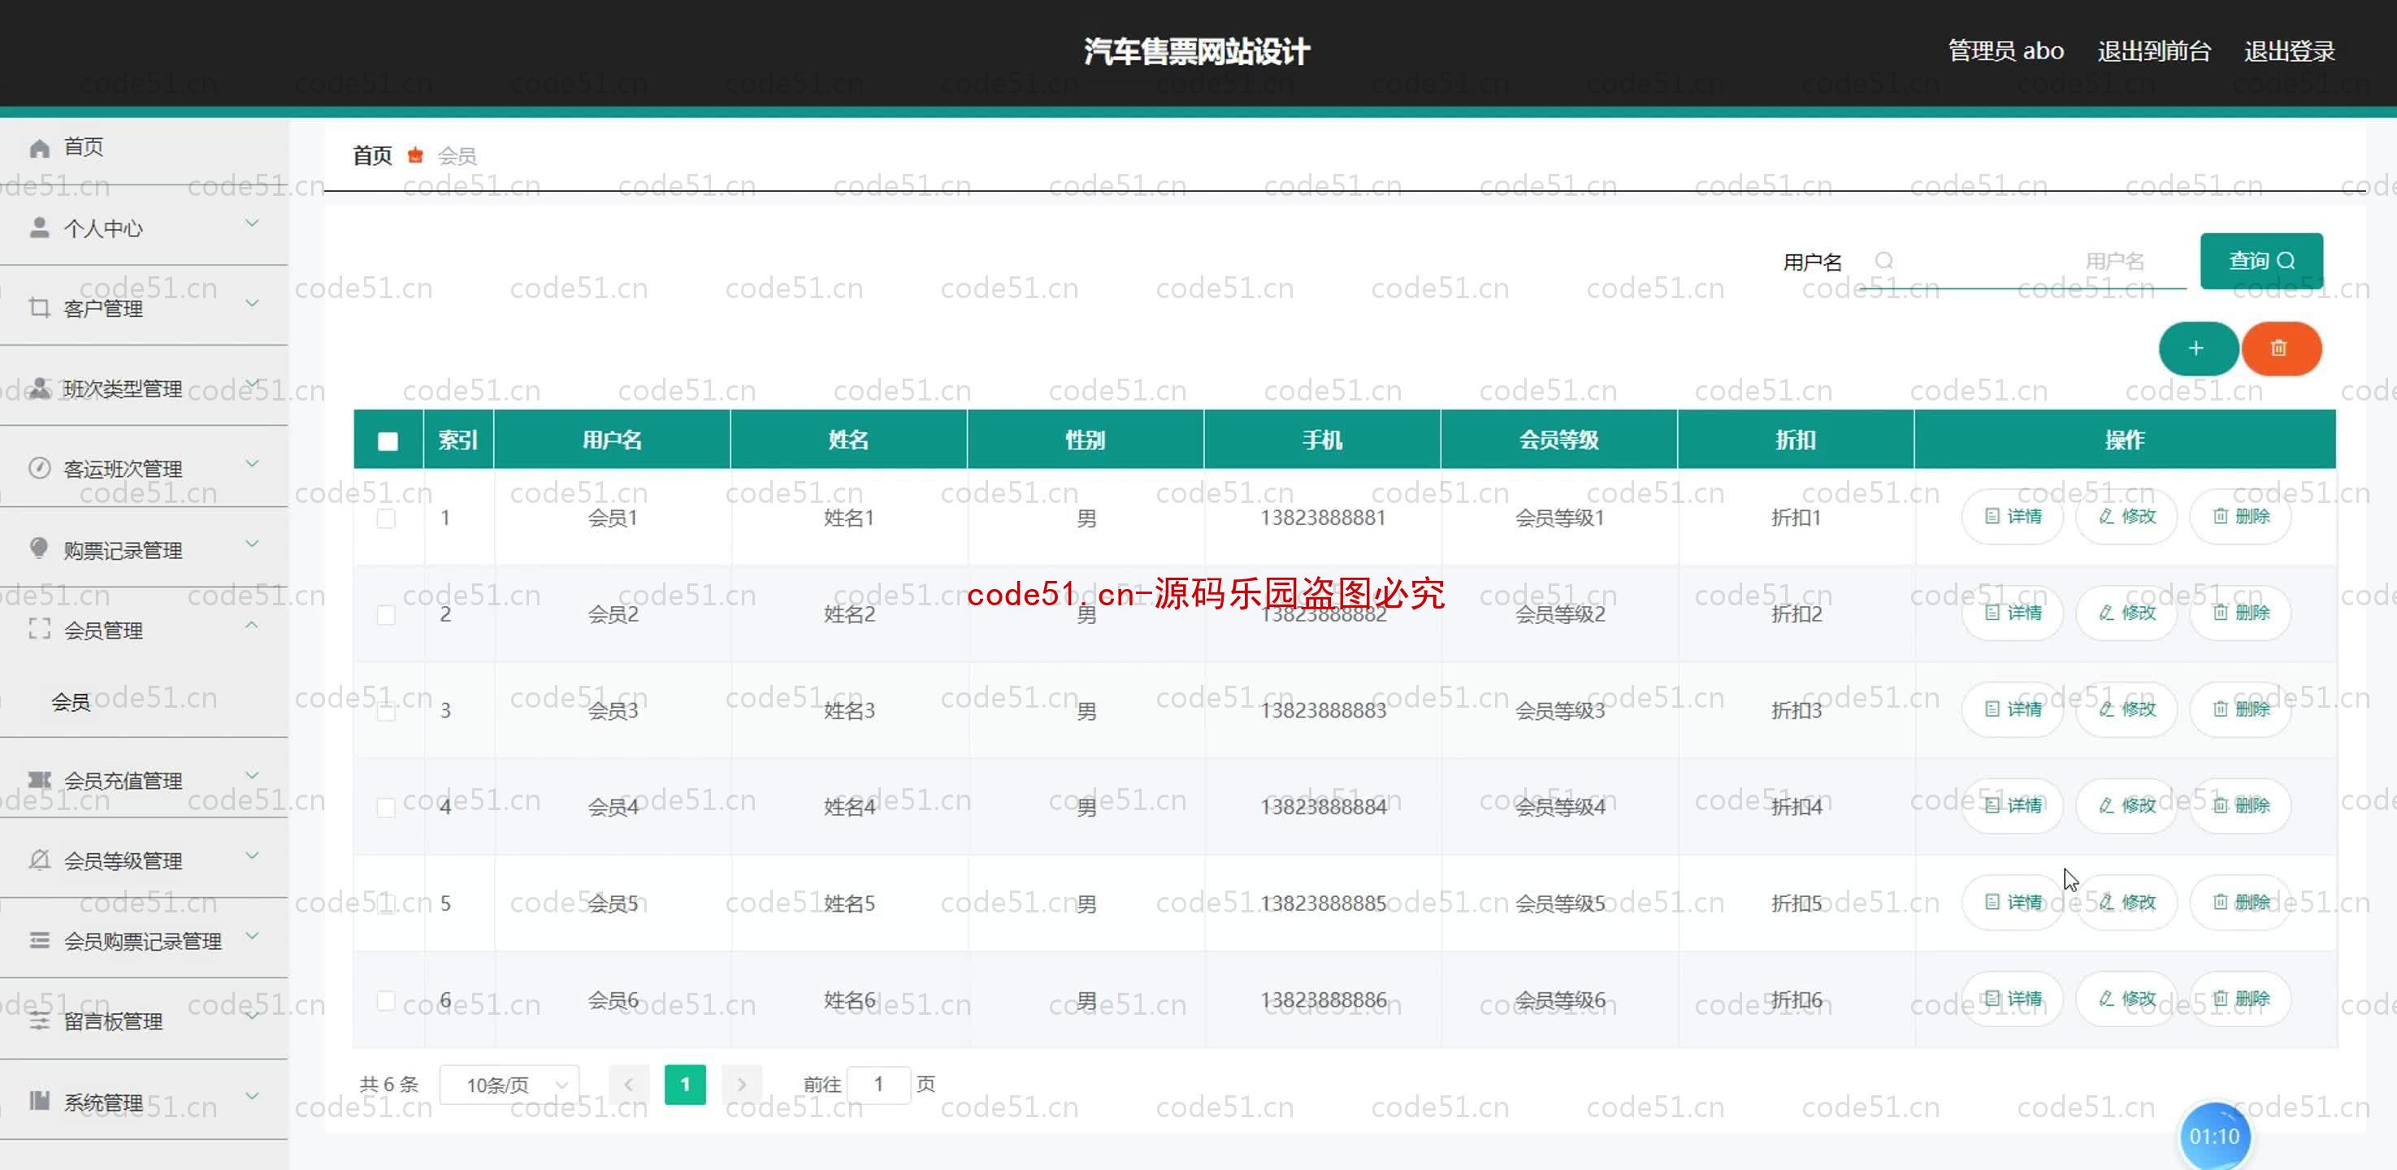This screenshot has height=1170, width=2397.
Task: Click 退出到前台 in the header
Action: 2154,51
